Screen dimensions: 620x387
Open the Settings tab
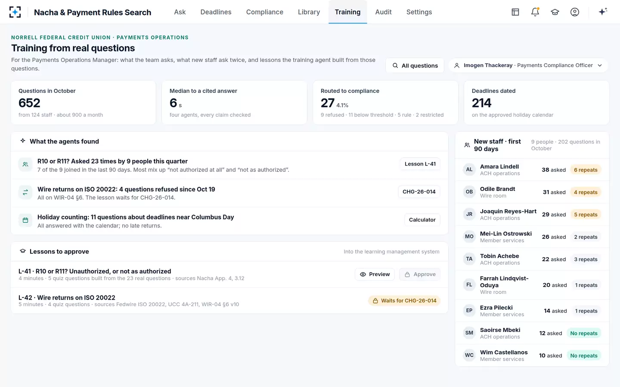point(419,12)
